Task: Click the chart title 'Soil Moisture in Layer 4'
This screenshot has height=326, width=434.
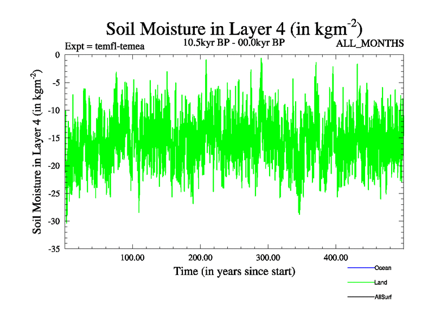Action: click(x=233, y=28)
